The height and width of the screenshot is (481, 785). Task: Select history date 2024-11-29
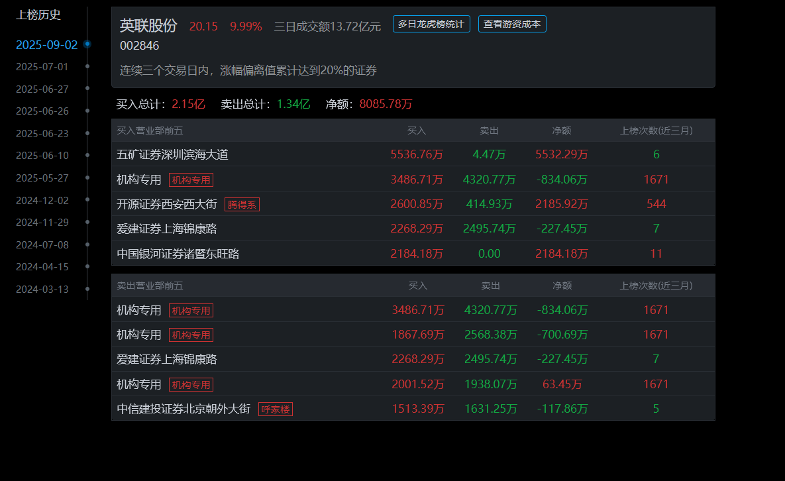coord(42,222)
